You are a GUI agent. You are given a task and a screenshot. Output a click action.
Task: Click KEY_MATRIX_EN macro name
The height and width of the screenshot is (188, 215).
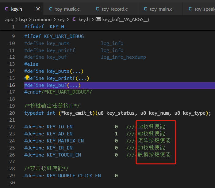(65, 141)
